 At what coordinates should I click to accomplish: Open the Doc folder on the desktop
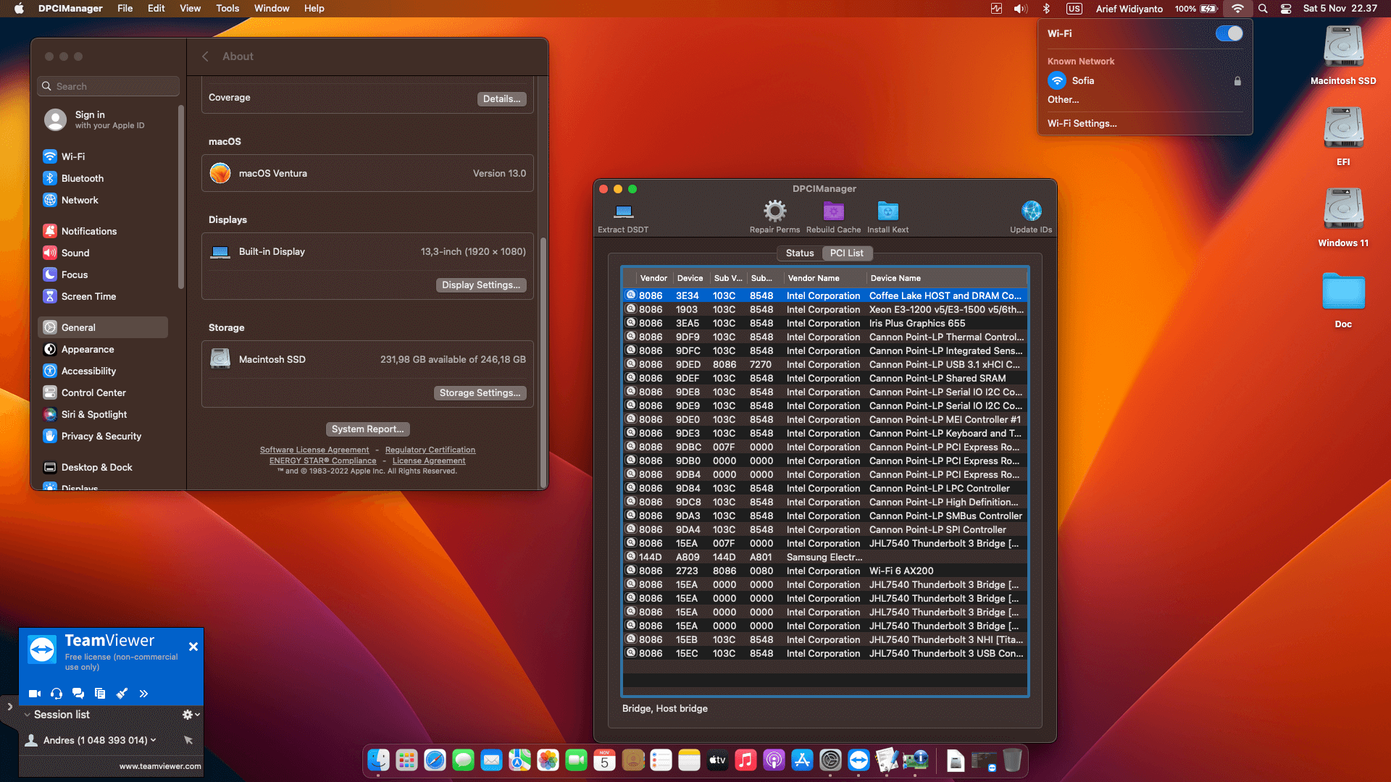(1343, 299)
